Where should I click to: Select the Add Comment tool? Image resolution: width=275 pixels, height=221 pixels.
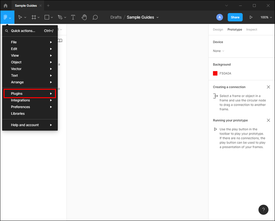(95, 17)
